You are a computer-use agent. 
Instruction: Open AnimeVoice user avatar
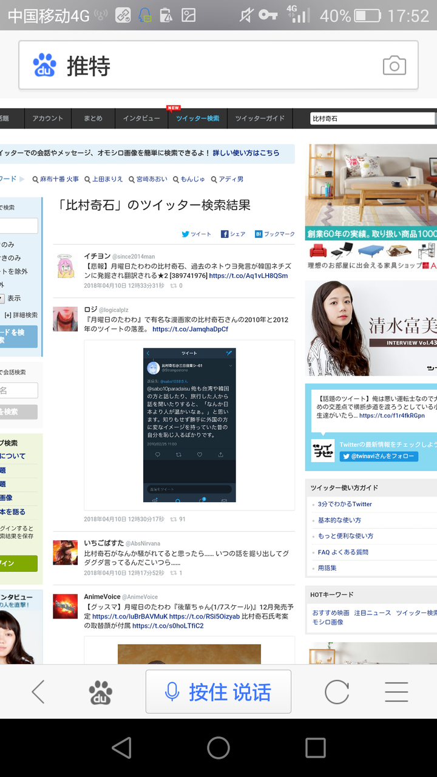coord(65,606)
